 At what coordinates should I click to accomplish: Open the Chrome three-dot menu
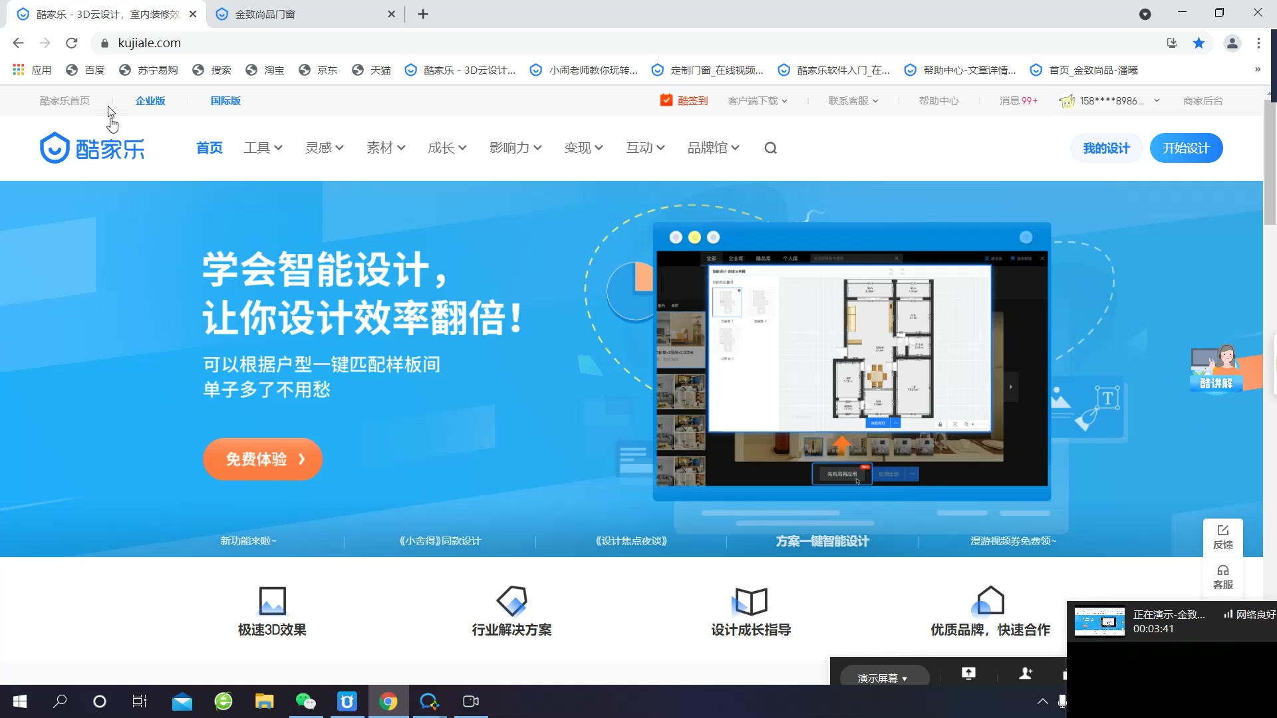[x=1258, y=43]
